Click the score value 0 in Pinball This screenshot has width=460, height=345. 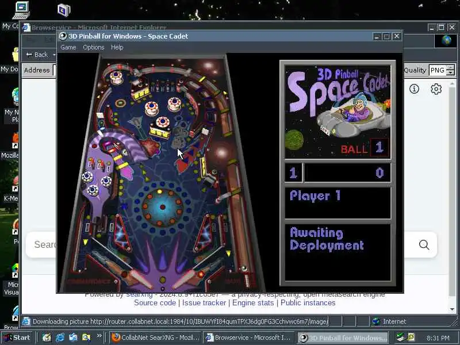[379, 173]
